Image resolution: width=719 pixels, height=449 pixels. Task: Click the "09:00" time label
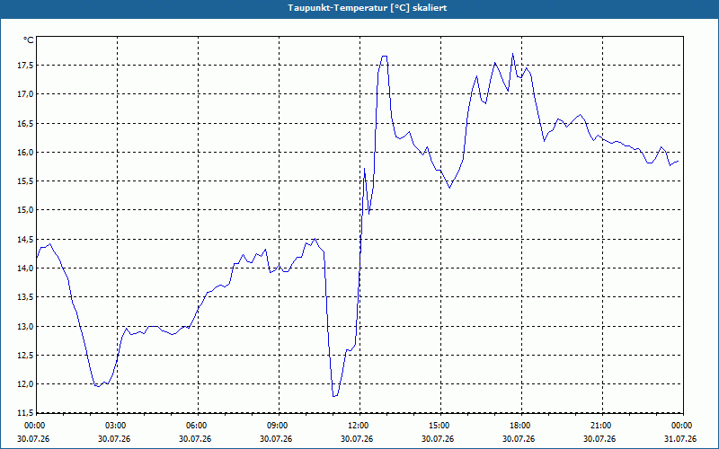278,426
